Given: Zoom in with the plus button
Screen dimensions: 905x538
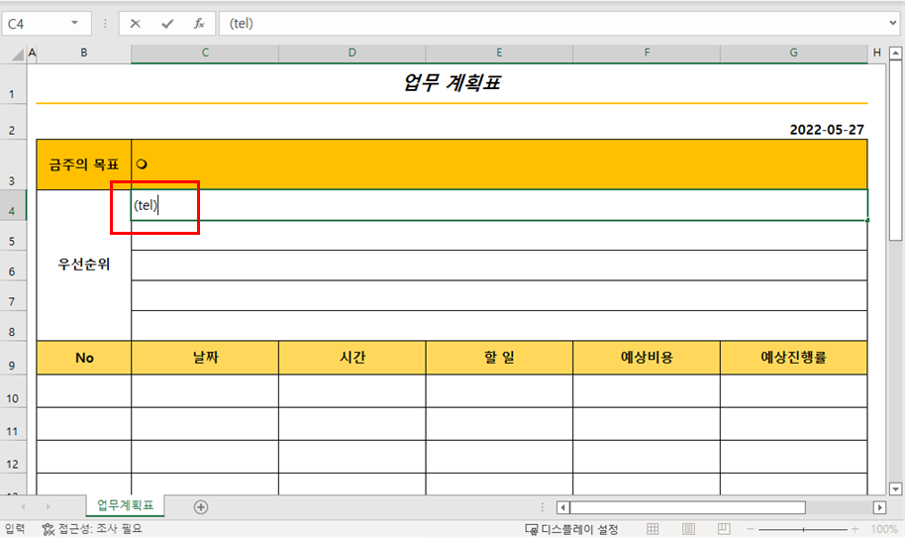Looking at the screenshot, I should pyautogui.click(x=855, y=529).
